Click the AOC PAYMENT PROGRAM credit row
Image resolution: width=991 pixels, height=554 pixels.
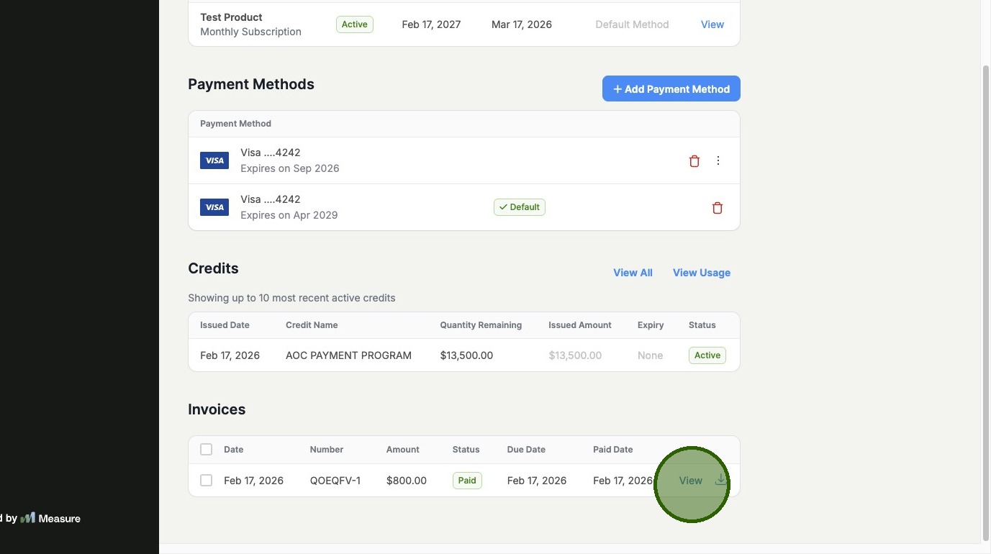[348, 355]
